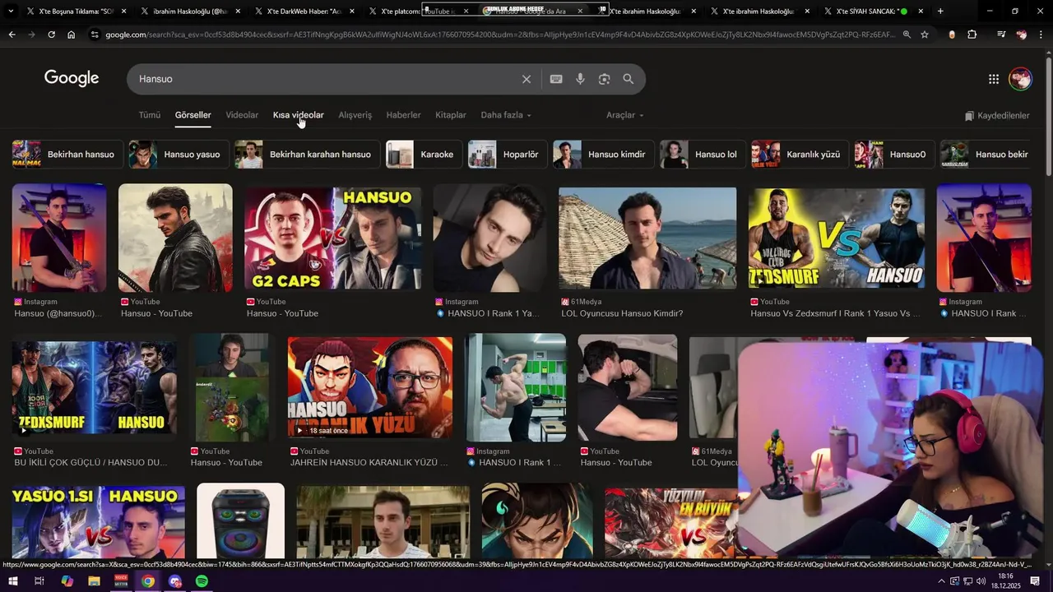This screenshot has height=592, width=1053.
Task: Open a new Chrome tab
Action: [x=940, y=12]
